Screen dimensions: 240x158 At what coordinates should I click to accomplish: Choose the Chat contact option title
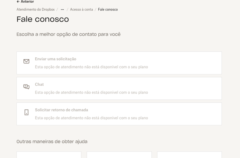[39, 85]
